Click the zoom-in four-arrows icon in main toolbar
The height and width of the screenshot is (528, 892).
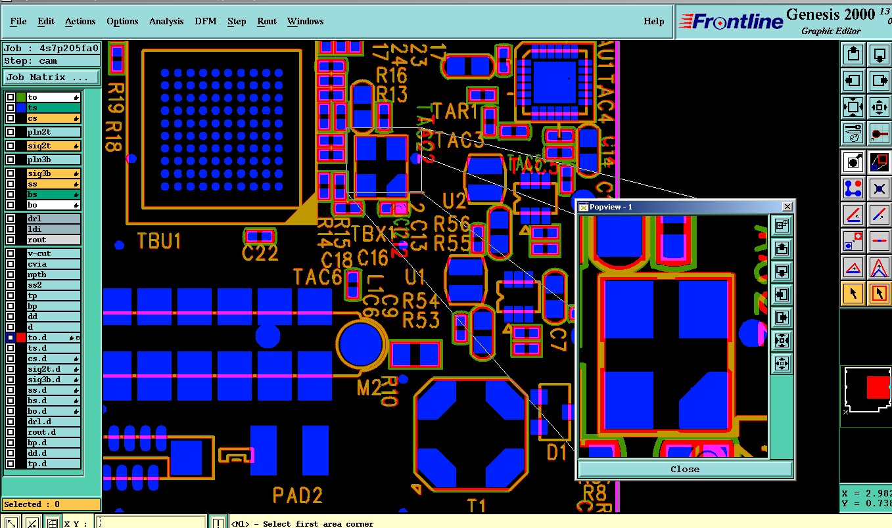coord(880,106)
